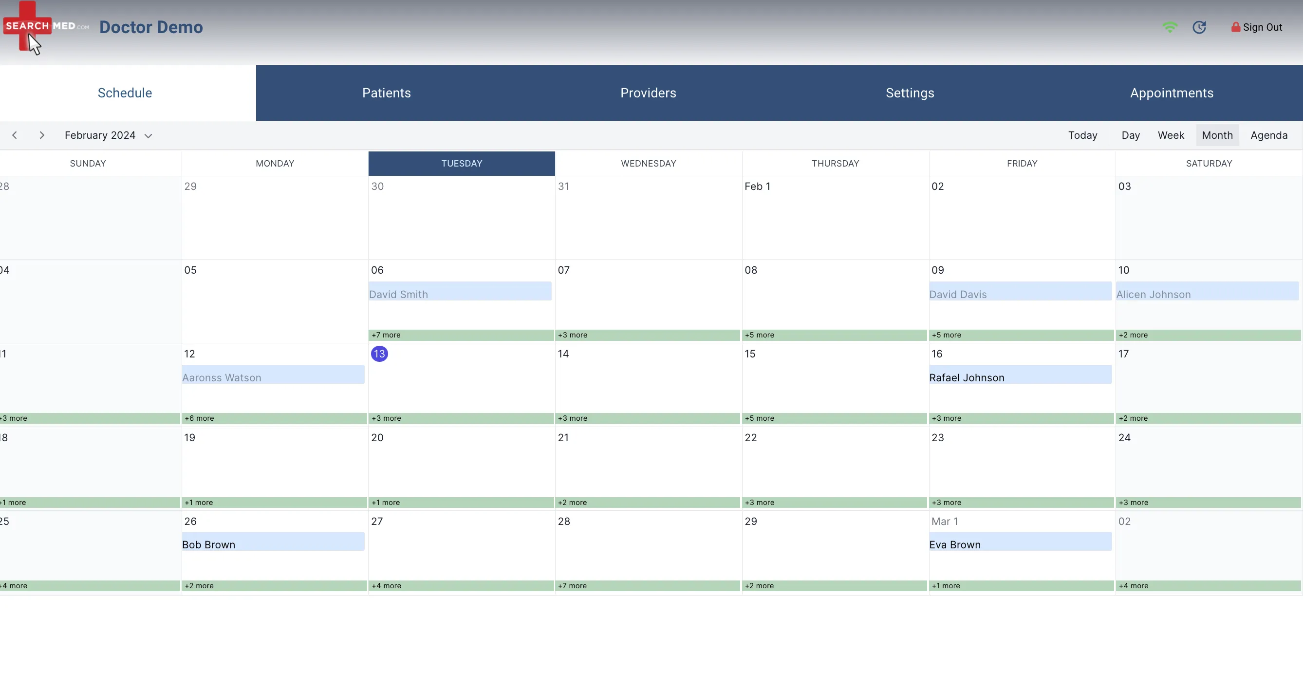Expand +2 more events on Feb 26
1303x673 pixels.
(x=274, y=586)
